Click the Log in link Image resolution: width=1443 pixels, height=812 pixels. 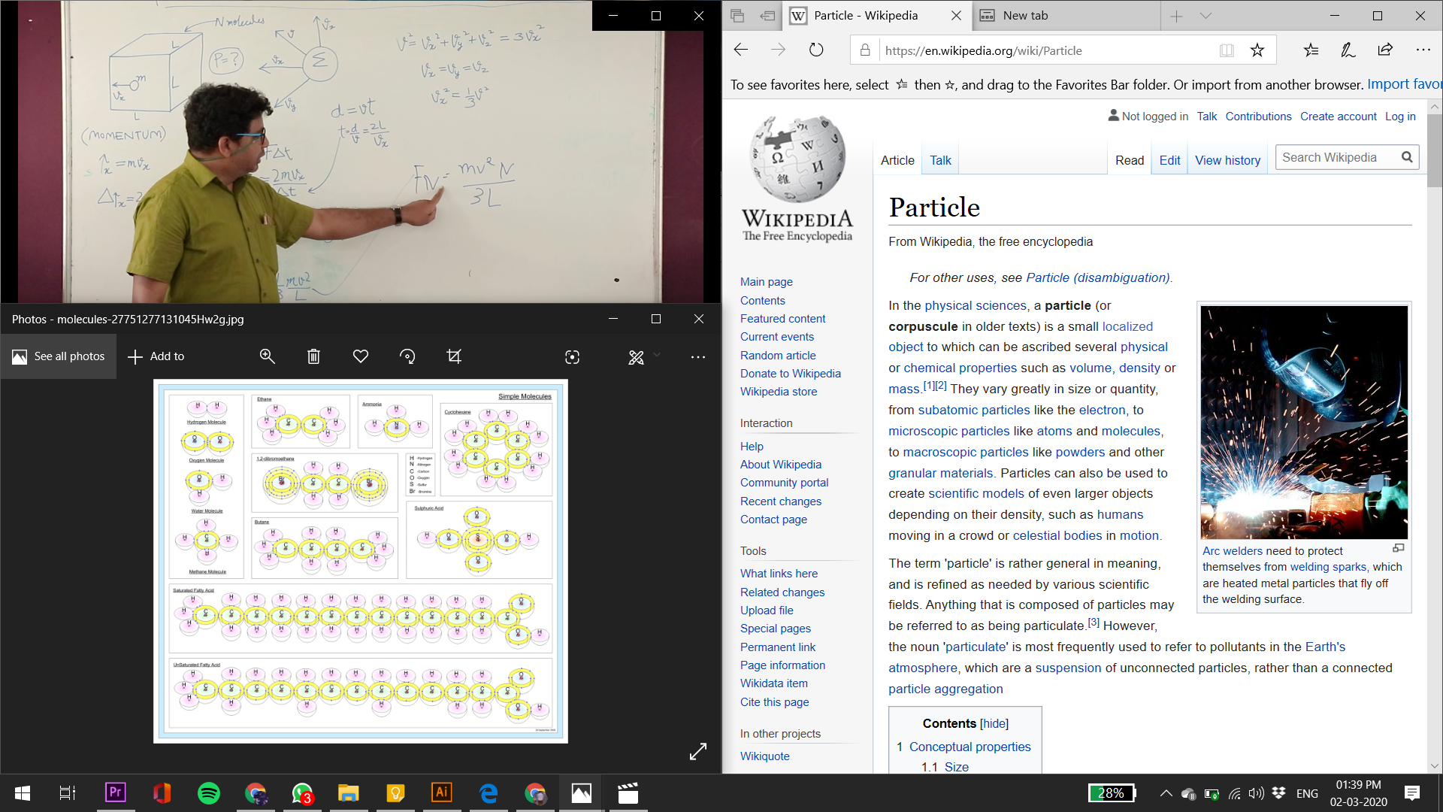(x=1400, y=117)
